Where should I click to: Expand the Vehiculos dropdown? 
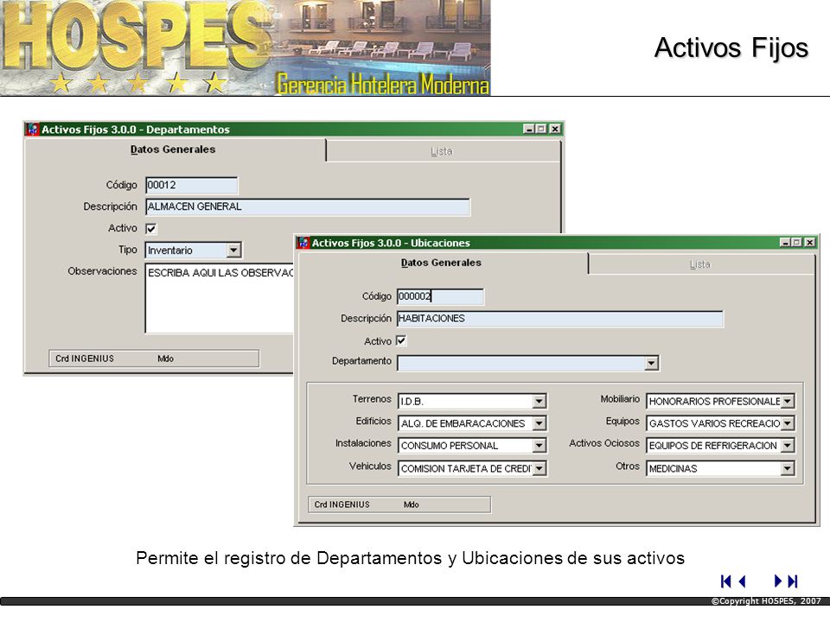539,468
